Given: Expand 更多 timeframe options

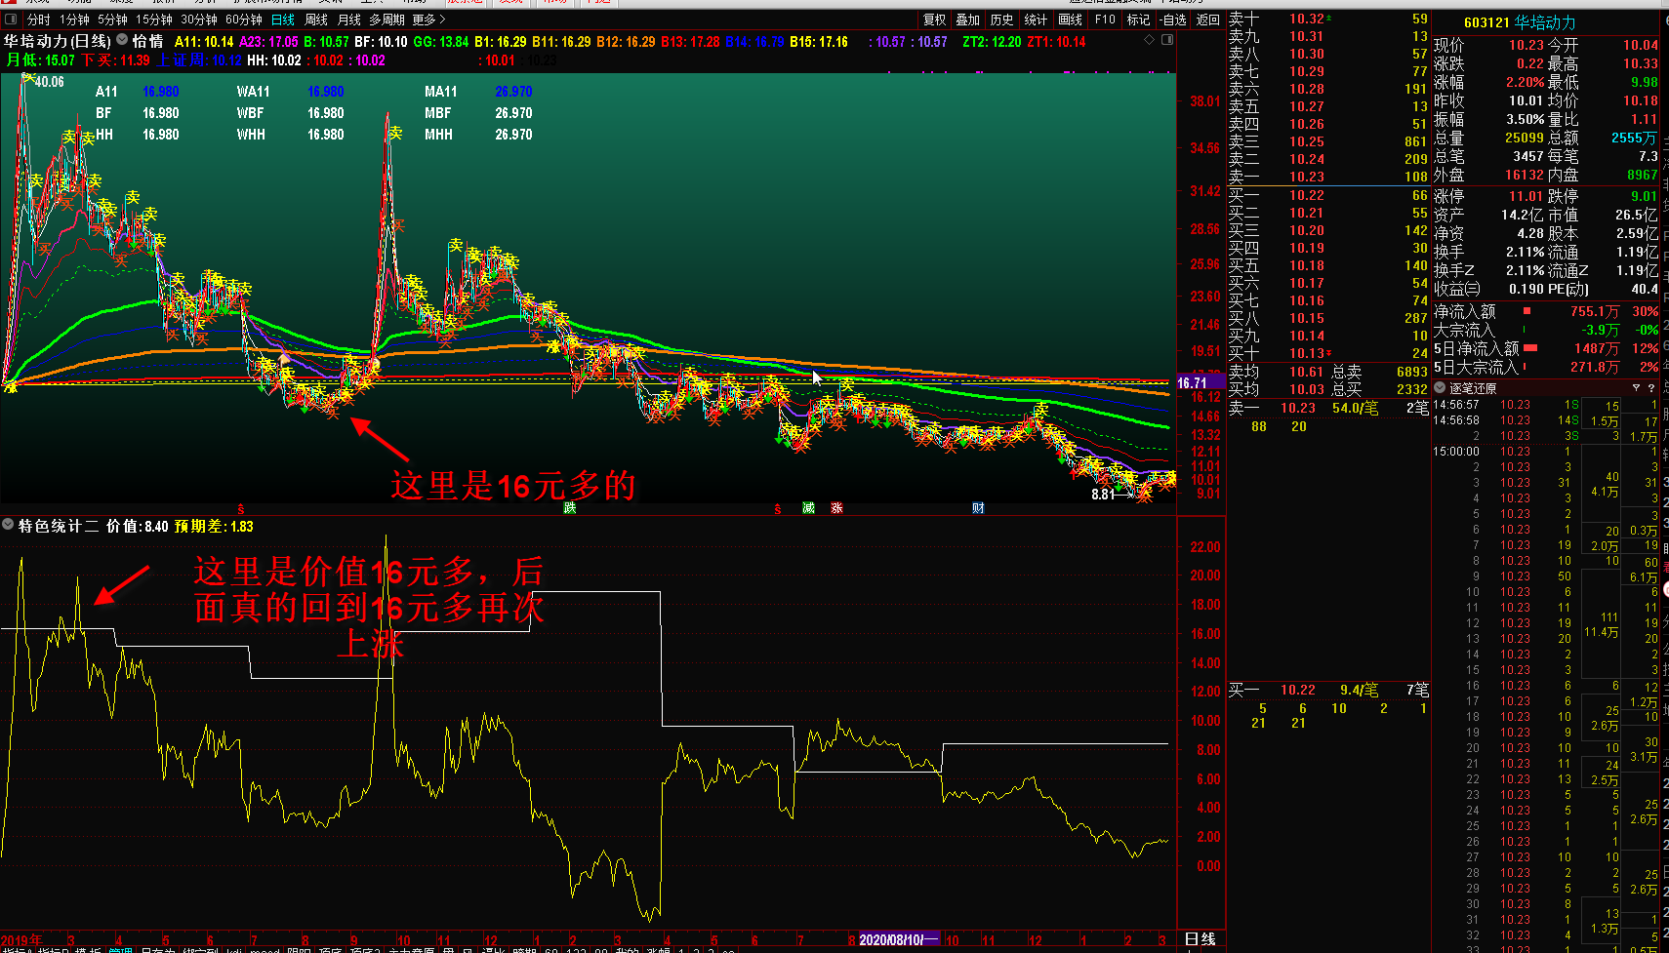Looking at the screenshot, I should [428, 20].
